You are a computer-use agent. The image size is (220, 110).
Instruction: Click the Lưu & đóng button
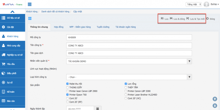coord(177,19)
